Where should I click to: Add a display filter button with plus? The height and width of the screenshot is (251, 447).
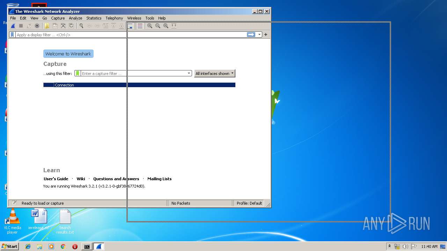pyautogui.click(x=266, y=35)
